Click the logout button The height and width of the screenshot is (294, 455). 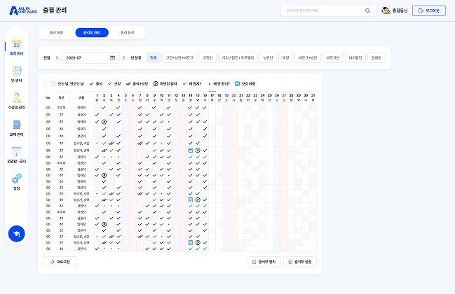[x=429, y=10]
